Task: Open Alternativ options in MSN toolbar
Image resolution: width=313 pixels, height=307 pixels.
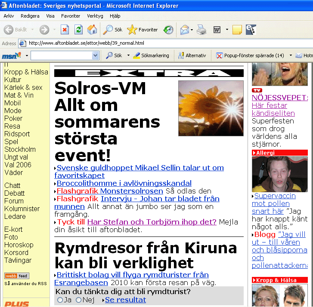Action: (192, 55)
